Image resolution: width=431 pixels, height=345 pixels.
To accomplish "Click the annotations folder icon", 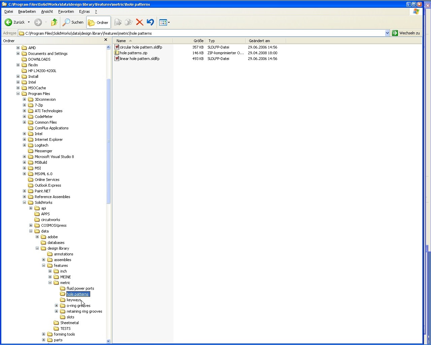I will [50, 254].
